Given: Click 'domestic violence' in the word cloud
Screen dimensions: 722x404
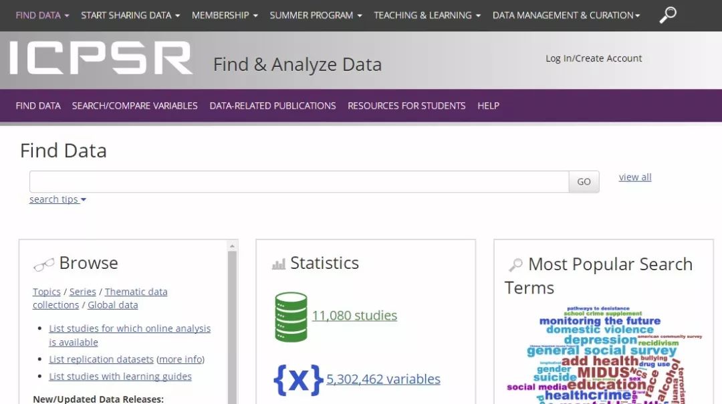Looking at the screenshot, I should [x=600, y=330].
